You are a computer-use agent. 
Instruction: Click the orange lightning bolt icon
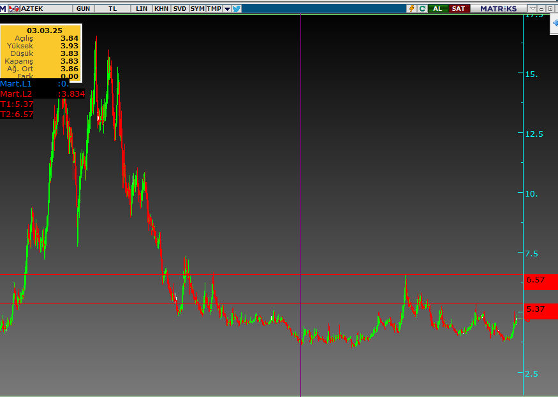[412, 8]
